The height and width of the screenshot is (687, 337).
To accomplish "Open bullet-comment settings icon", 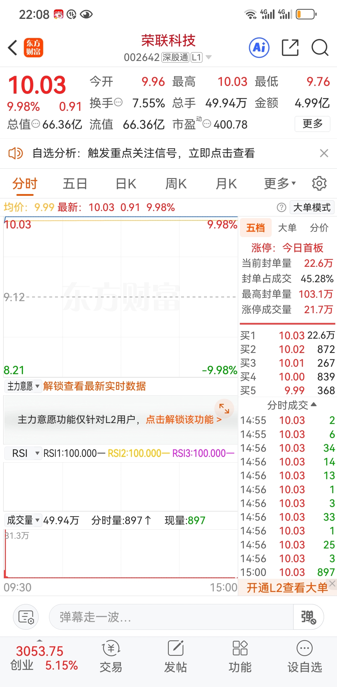I will 26,617.
